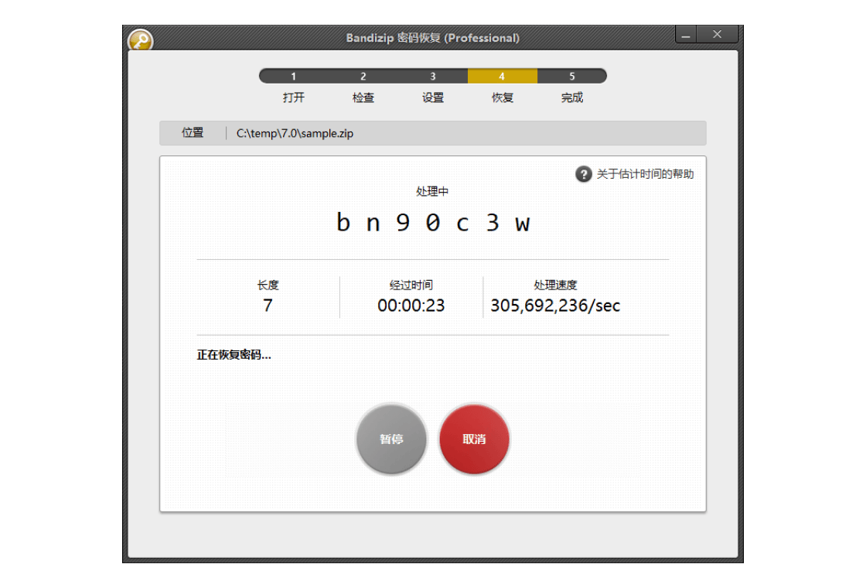Select step 3 in the progress bar

click(433, 76)
